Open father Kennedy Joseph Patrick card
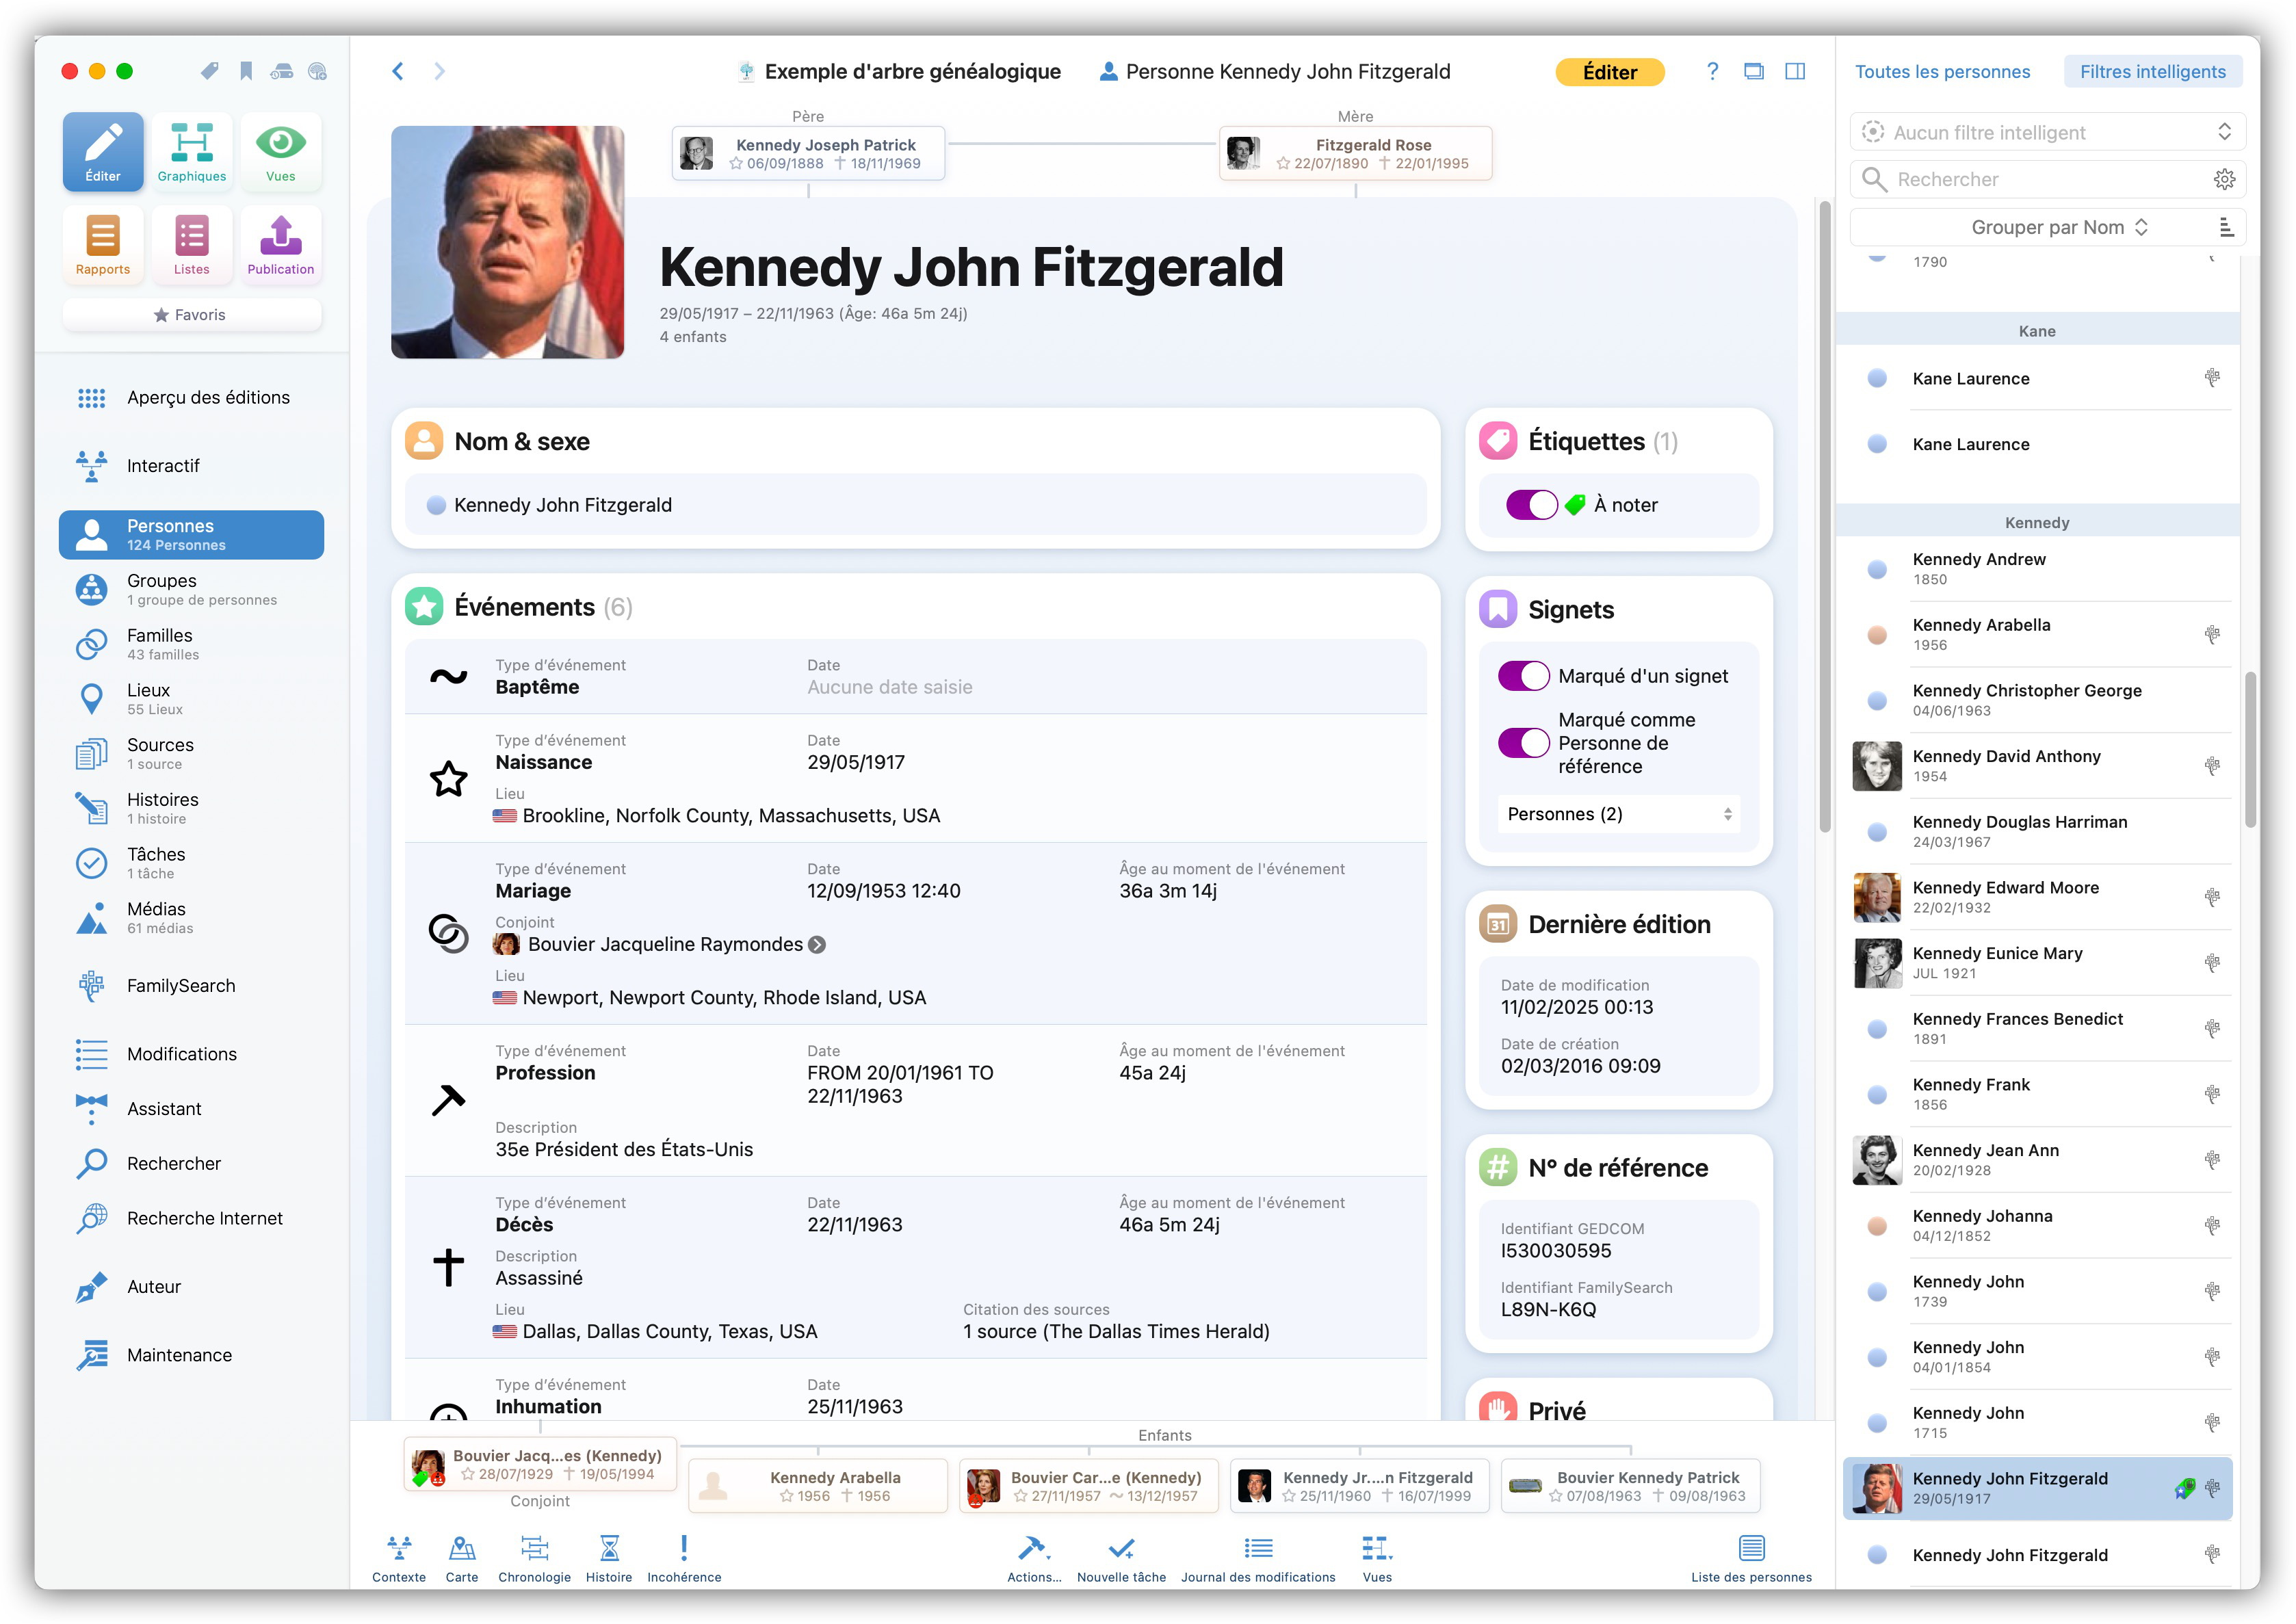 point(808,153)
